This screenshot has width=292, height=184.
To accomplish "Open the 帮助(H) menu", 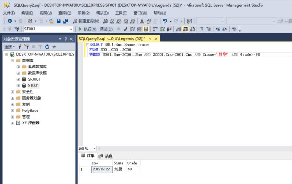I will click(160, 13).
